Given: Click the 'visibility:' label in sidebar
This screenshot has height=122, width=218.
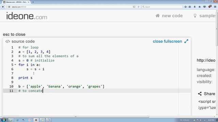Looking at the screenshot, I should pyautogui.click(x=205, y=82).
